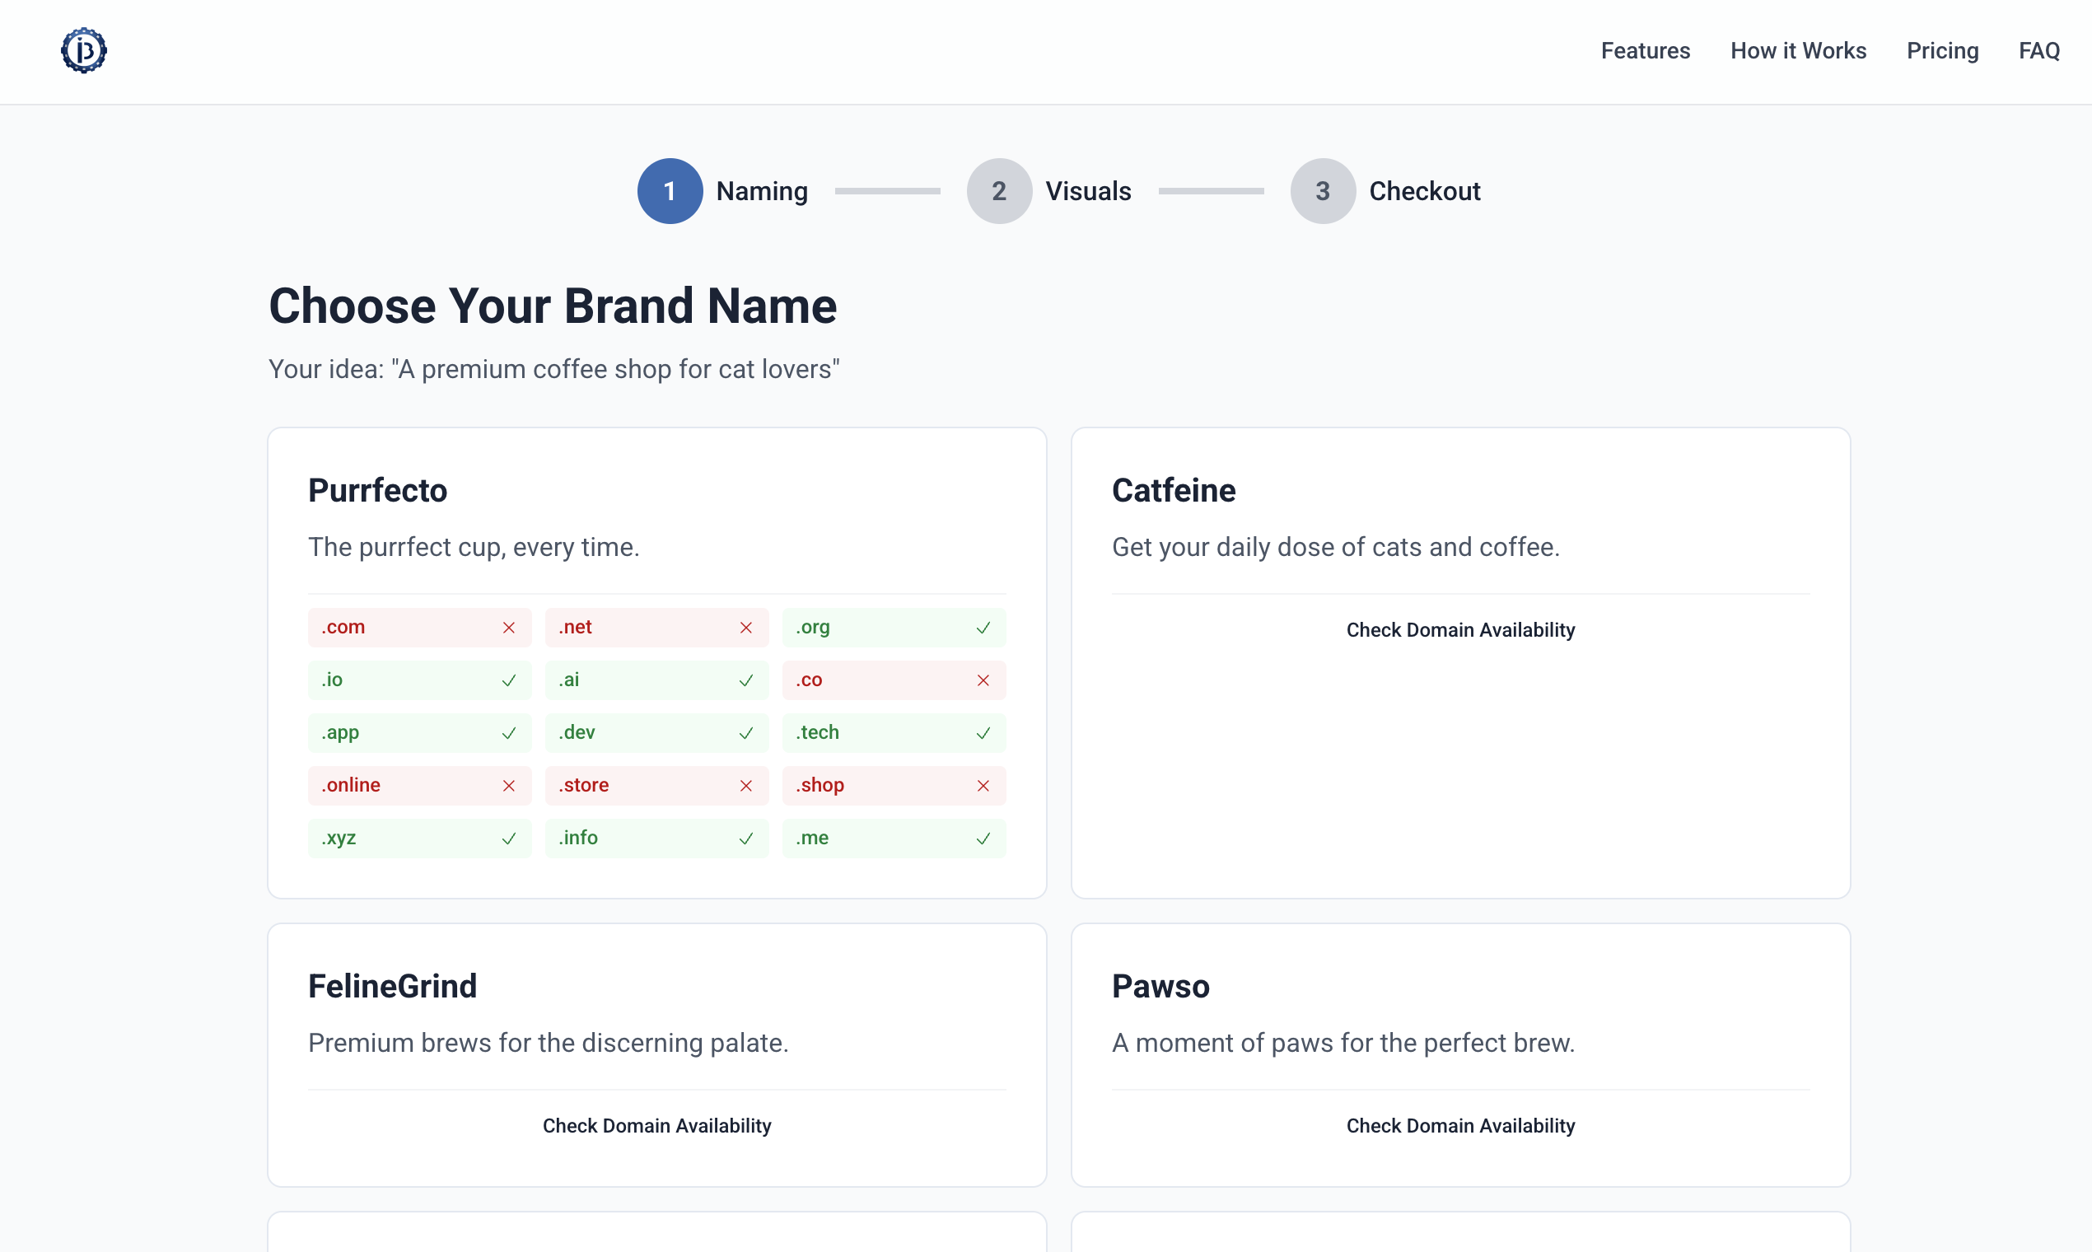Open the Pricing page from the navigation
Image resolution: width=2092 pixels, height=1252 pixels.
click(x=1943, y=50)
